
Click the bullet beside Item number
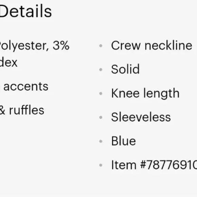coord(101,165)
